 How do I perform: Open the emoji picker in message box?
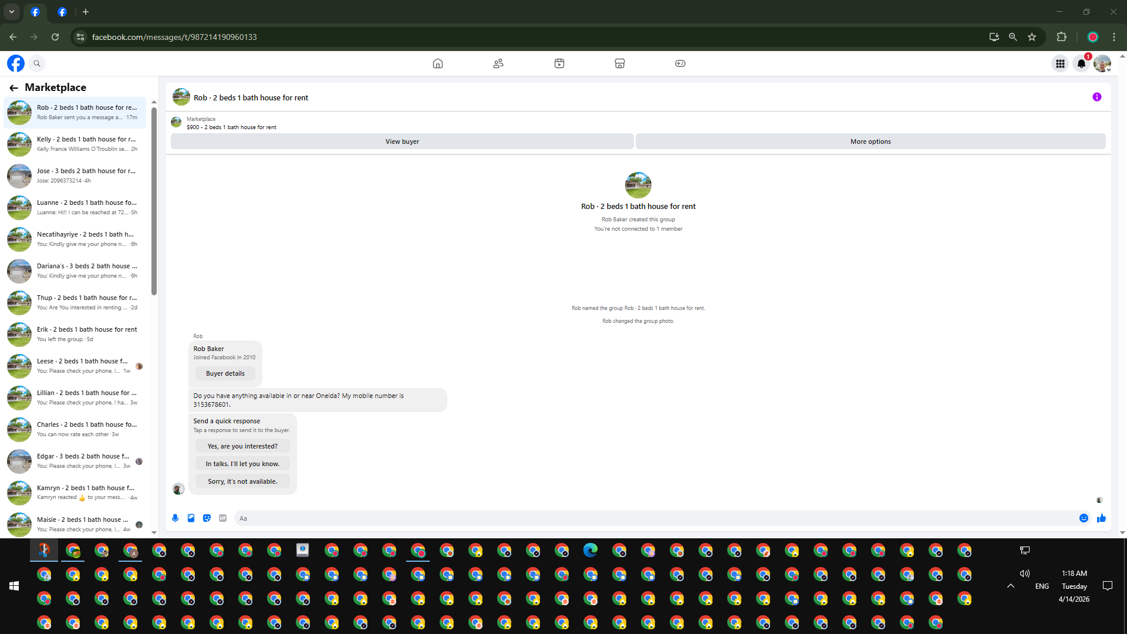1084,518
